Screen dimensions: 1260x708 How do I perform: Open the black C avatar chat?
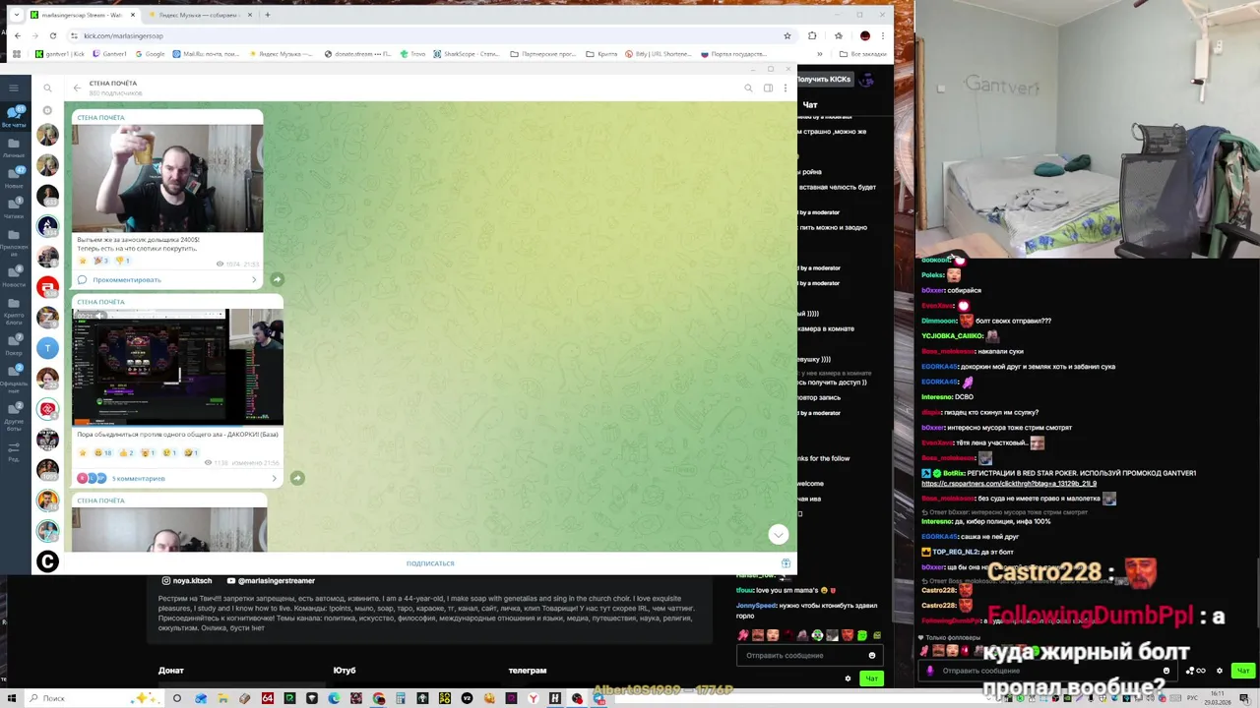click(x=47, y=561)
